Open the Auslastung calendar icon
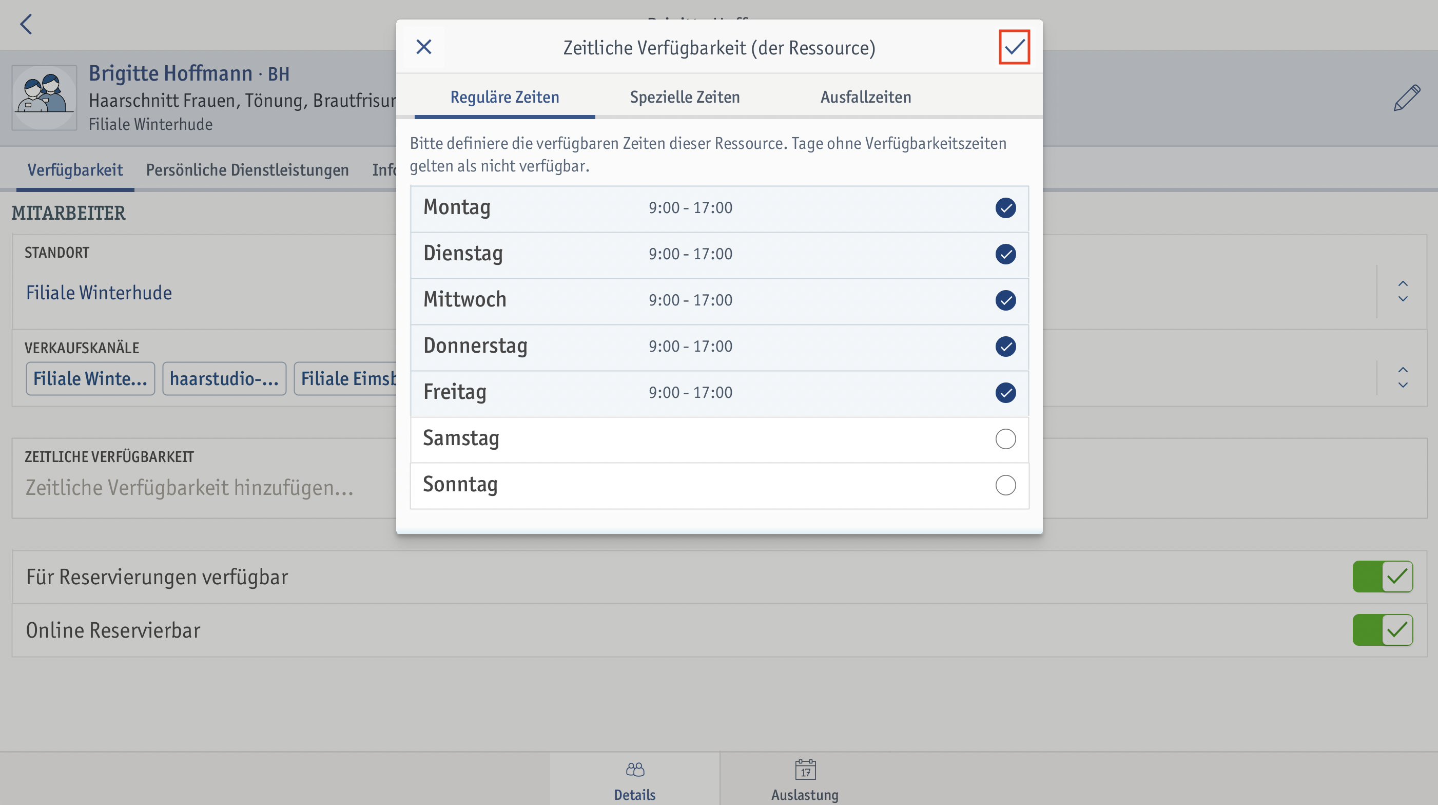 (x=805, y=769)
